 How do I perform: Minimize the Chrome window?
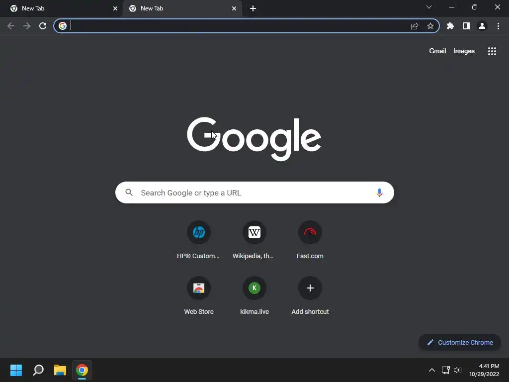[451, 7]
